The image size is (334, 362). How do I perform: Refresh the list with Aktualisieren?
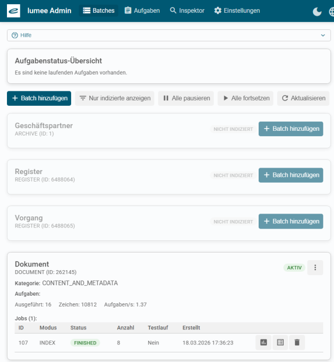[303, 98]
